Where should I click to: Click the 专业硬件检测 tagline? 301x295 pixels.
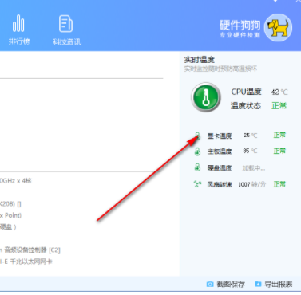coord(240,35)
